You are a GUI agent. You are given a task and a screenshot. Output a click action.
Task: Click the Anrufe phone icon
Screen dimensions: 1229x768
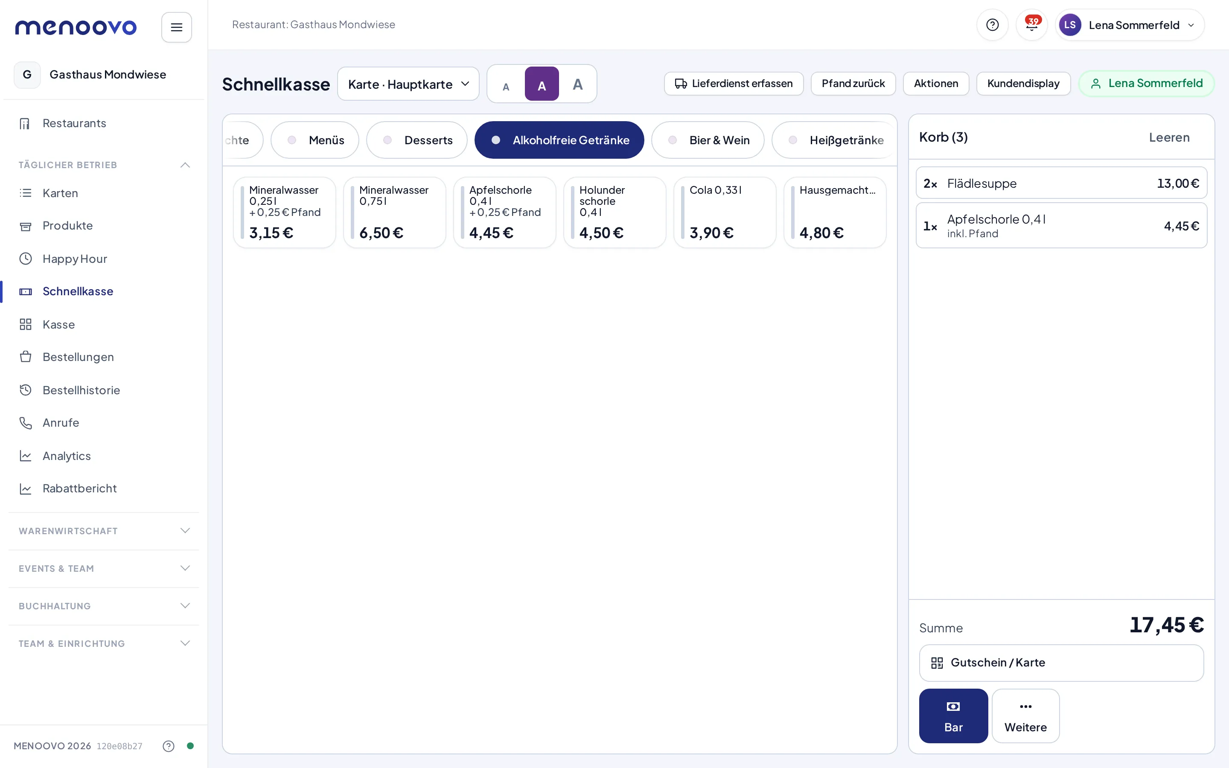[26, 422]
